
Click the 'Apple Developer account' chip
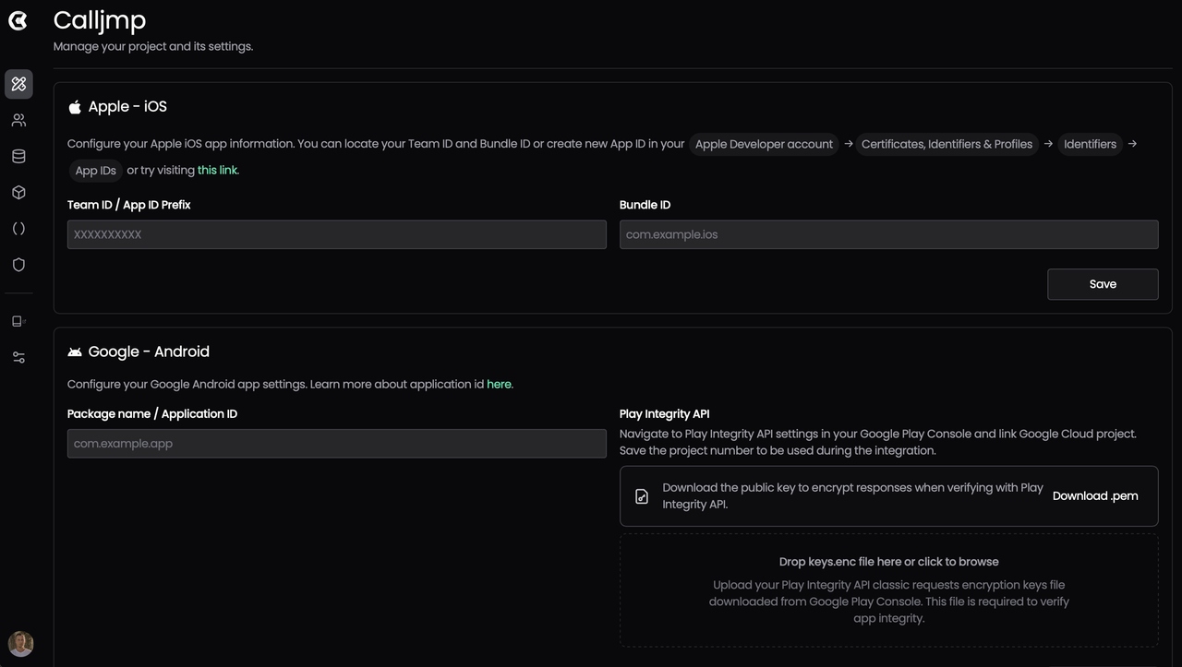(764, 144)
